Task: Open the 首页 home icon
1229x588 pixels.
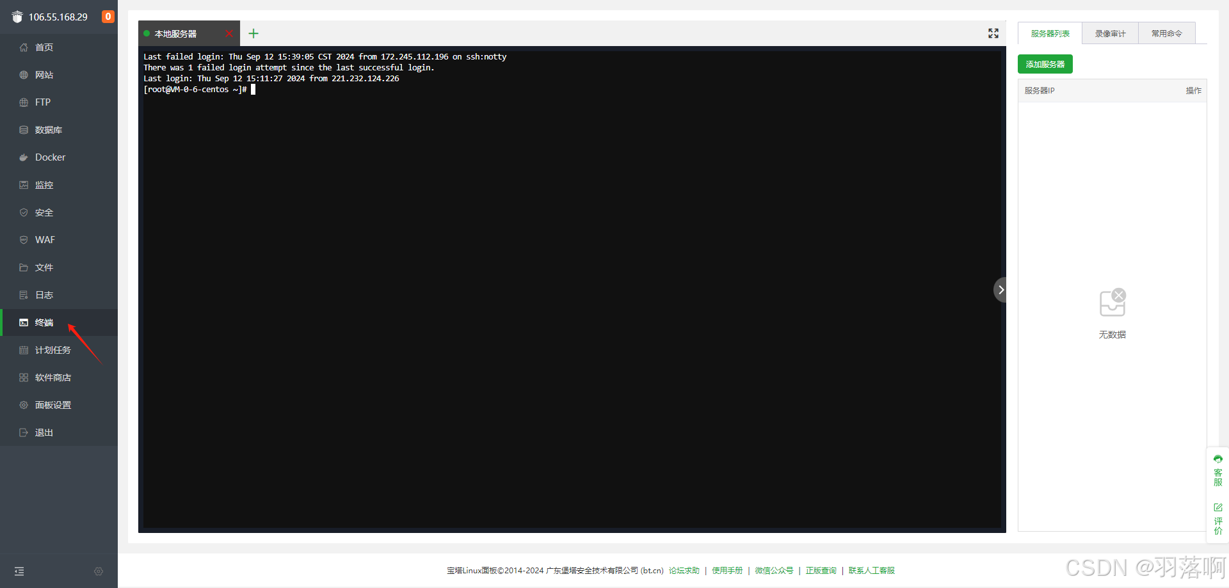Action: (x=24, y=47)
